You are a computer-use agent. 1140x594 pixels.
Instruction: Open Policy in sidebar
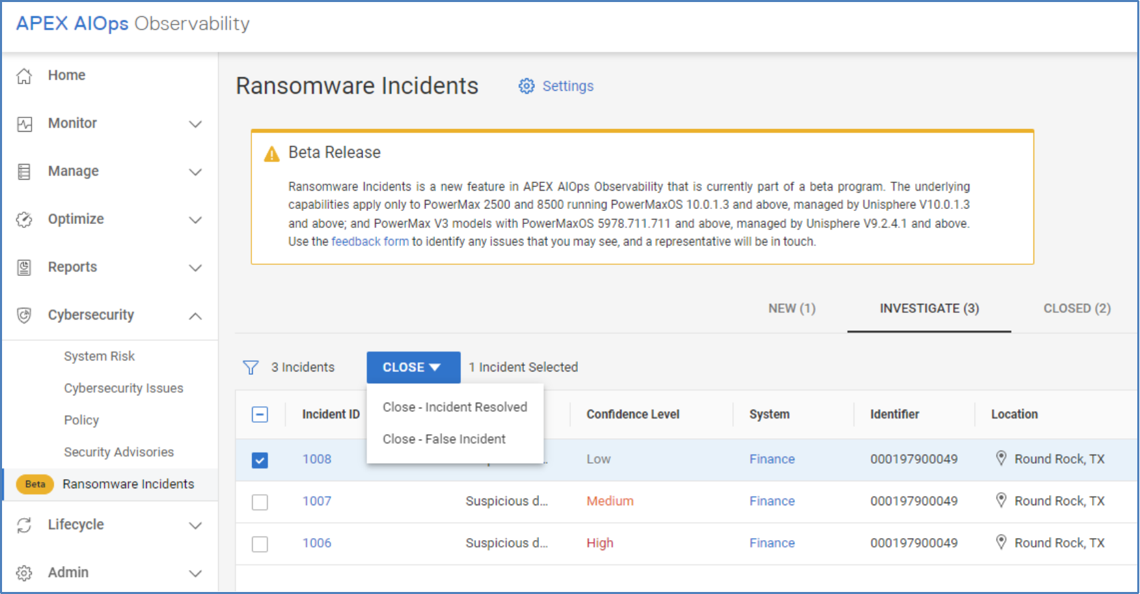(x=81, y=420)
